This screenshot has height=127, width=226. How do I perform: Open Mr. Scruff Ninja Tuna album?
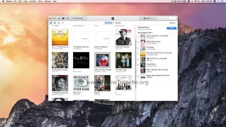[81, 83]
